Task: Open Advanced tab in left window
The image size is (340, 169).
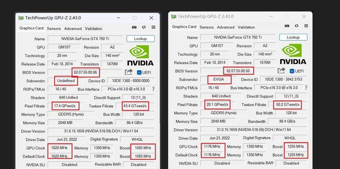Action: tap(73, 29)
